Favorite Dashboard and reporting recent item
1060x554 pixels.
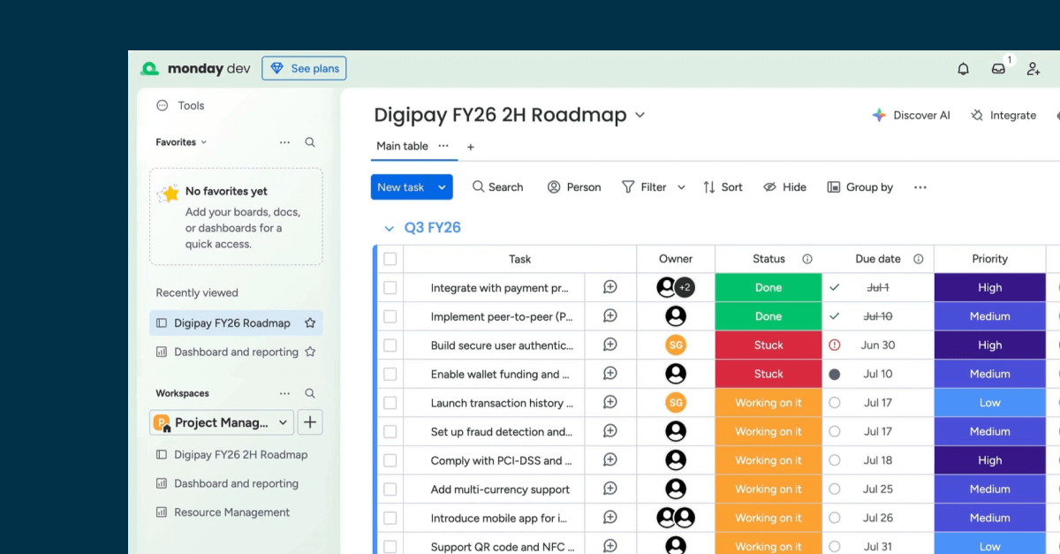[x=310, y=352]
